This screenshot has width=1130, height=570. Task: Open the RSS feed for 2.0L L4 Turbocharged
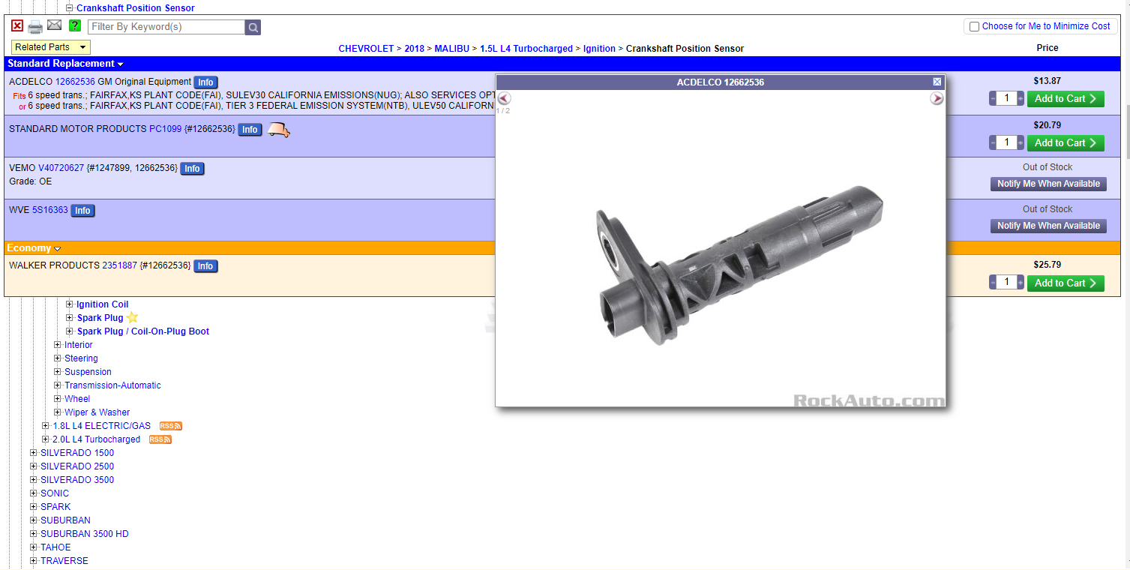pyautogui.click(x=160, y=439)
